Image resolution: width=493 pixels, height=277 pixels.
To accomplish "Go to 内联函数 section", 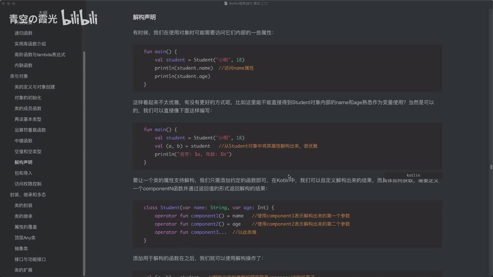I will click(23, 65).
